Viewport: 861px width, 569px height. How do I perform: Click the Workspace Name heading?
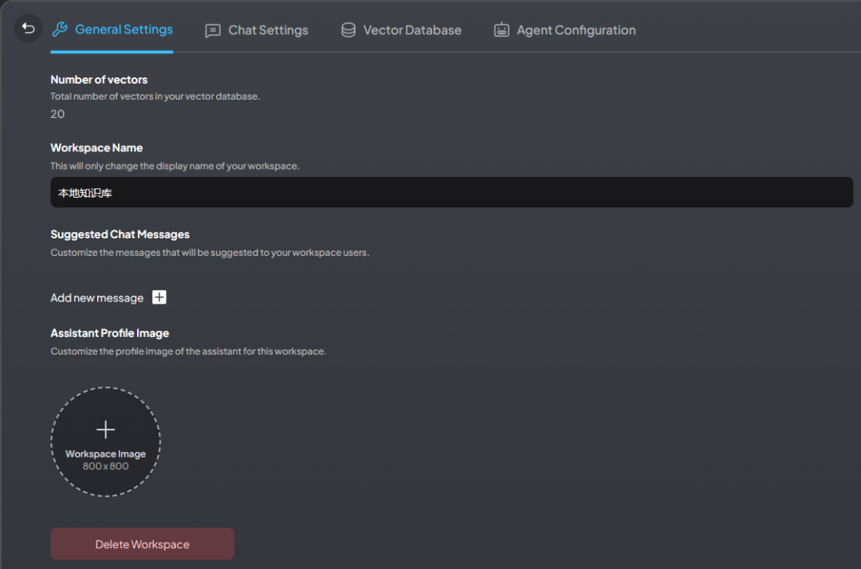pyautogui.click(x=96, y=147)
